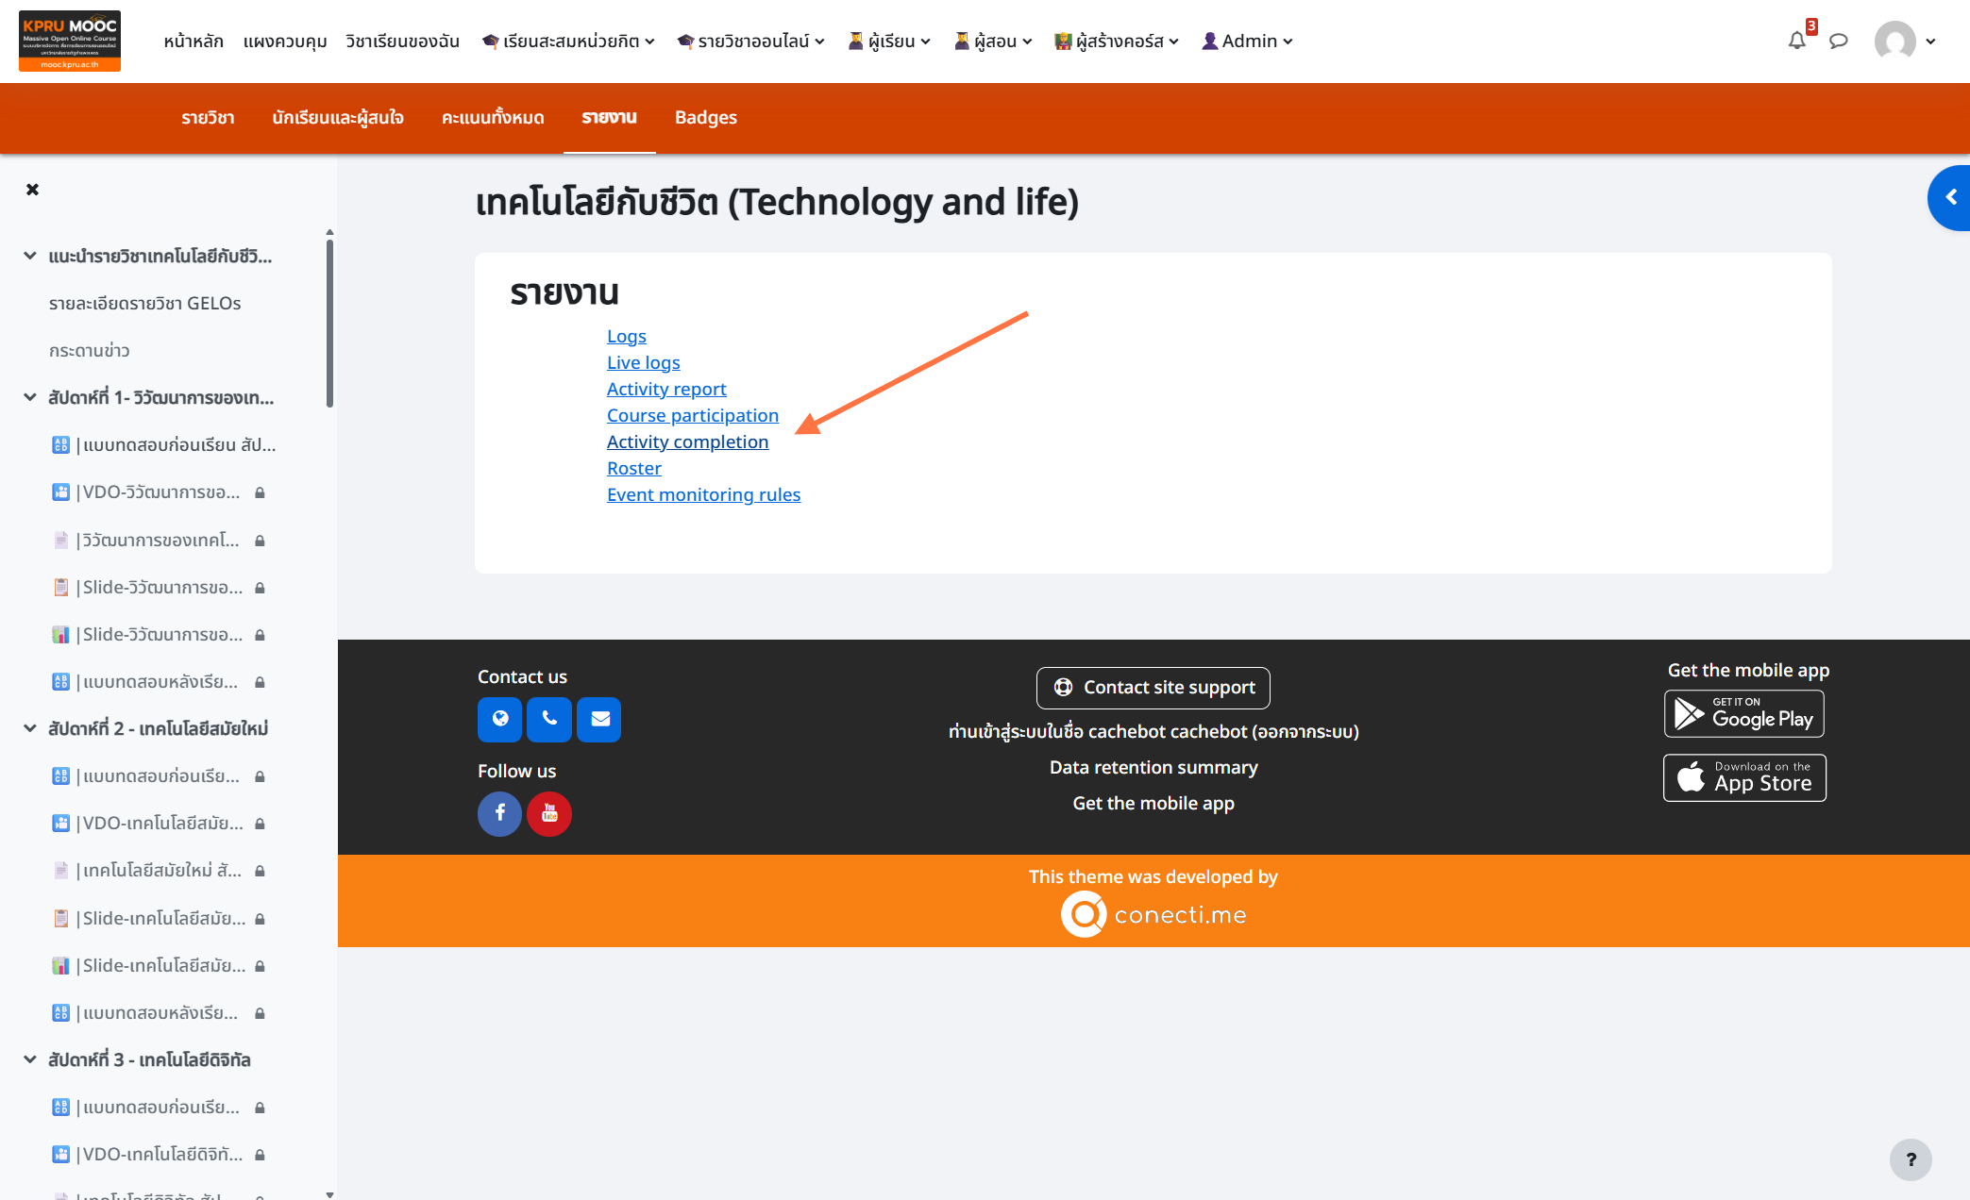1970x1200 pixels.
Task: Switch to the นักเรียนและผู้สนใจ tab
Action: point(338,118)
